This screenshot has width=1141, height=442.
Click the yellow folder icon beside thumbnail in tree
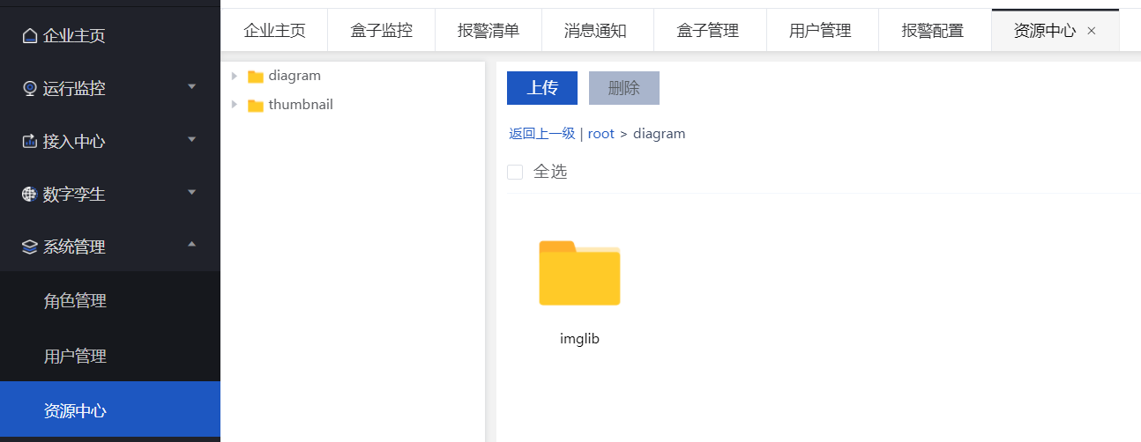256,106
